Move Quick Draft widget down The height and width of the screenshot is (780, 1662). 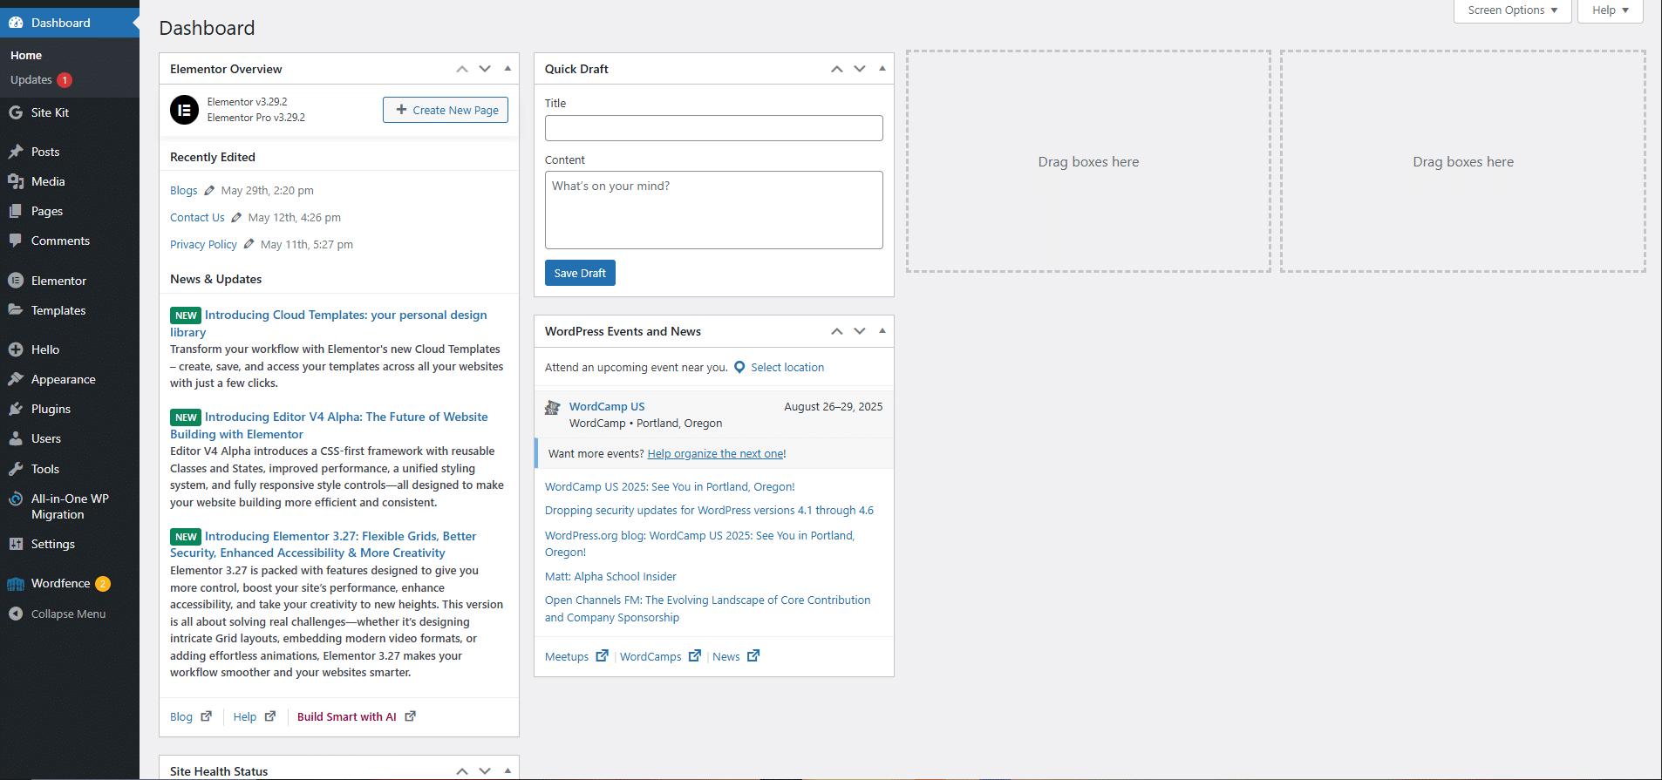click(x=860, y=69)
